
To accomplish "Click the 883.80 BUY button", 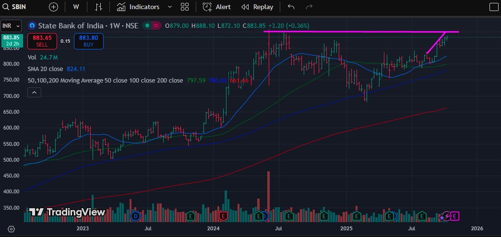I will point(88,41).
